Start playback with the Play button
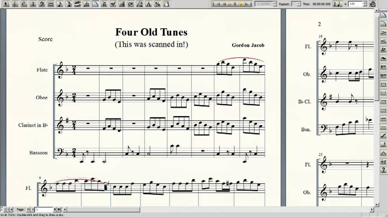Image resolution: width=388 pixels, height=218 pixels. tap(230, 4)
